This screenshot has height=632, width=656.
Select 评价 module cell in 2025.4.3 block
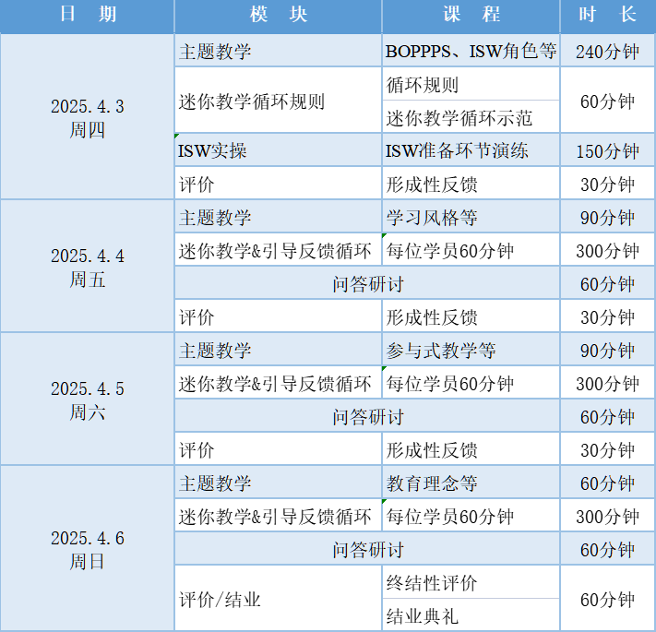(279, 183)
